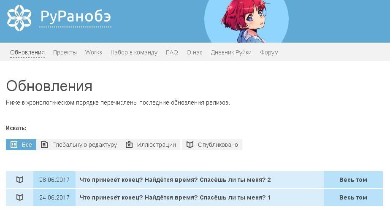Filter updates by Глобальную редактуру
Screen dimensions: 390x224
[x=79, y=145]
